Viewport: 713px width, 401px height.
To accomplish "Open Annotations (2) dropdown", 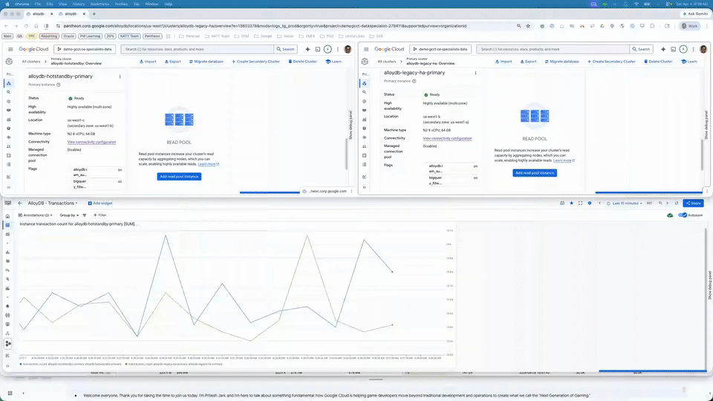I will (35, 215).
